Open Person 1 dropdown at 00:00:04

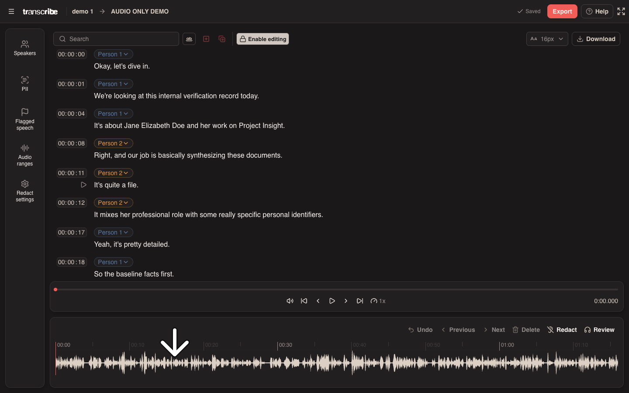pyautogui.click(x=113, y=114)
